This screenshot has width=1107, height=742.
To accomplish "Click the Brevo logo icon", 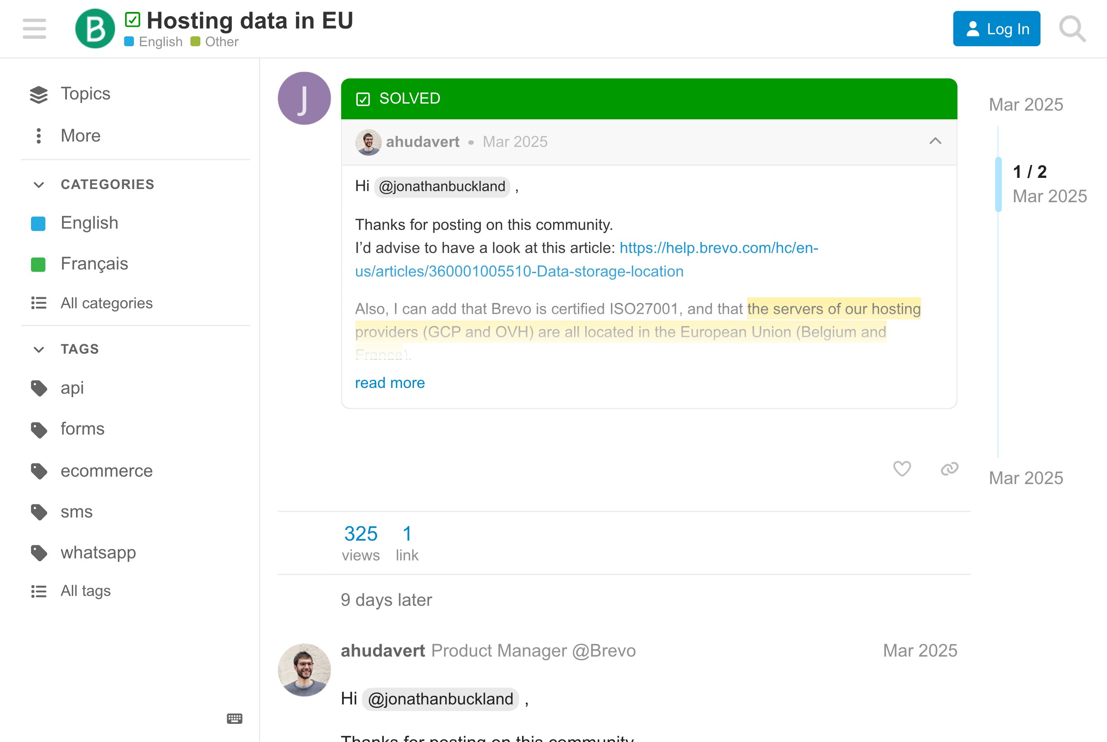I will coord(95,28).
